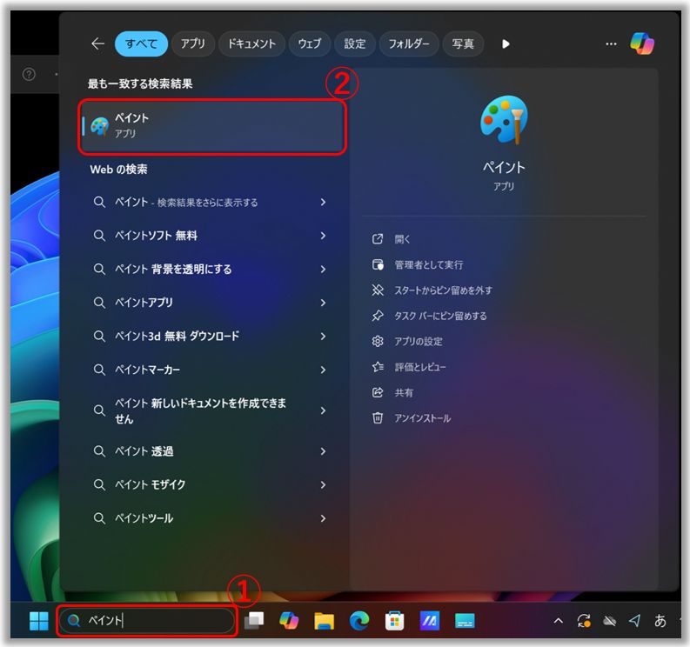Click 共有 to share the app

click(404, 392)
